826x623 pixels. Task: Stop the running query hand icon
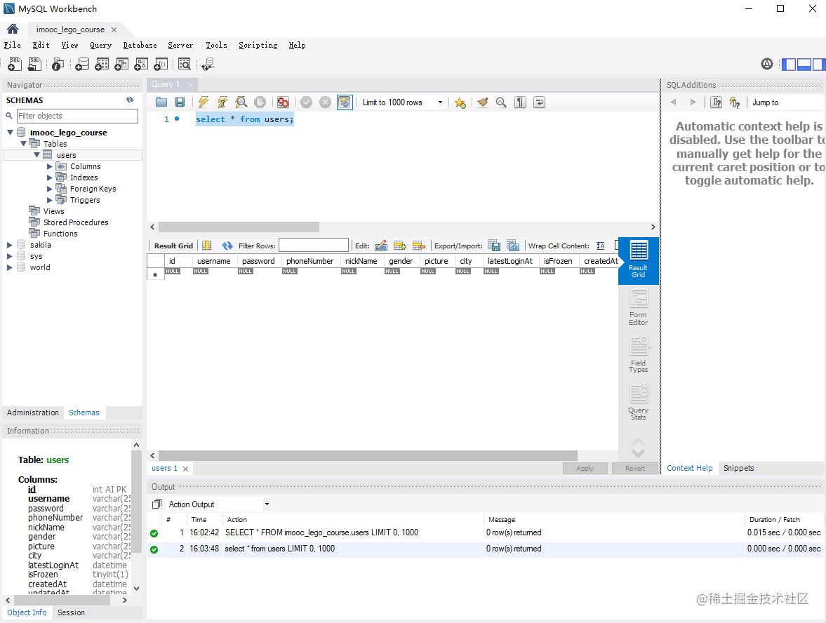(x=260, y=102)
